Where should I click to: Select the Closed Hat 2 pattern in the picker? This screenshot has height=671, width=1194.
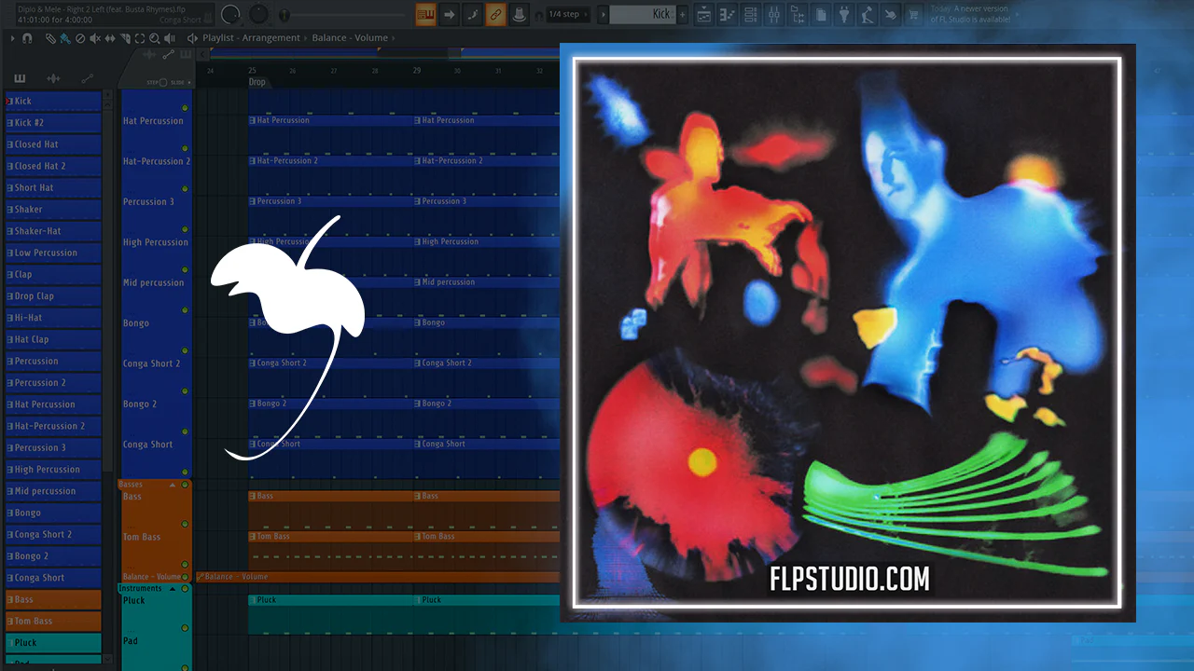click(53, 166)
